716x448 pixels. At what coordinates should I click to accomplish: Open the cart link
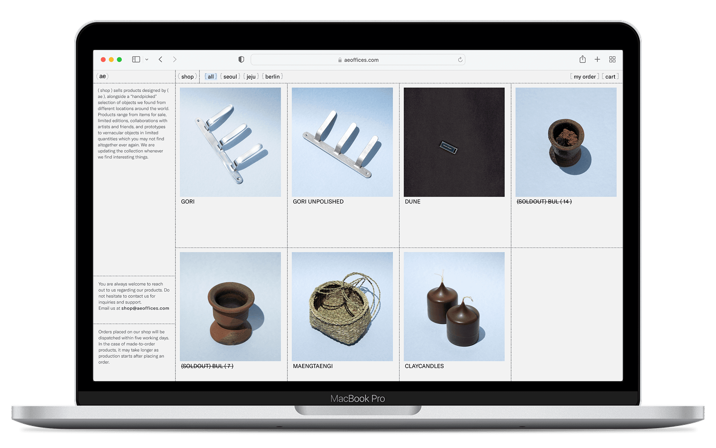pos(610,77)
